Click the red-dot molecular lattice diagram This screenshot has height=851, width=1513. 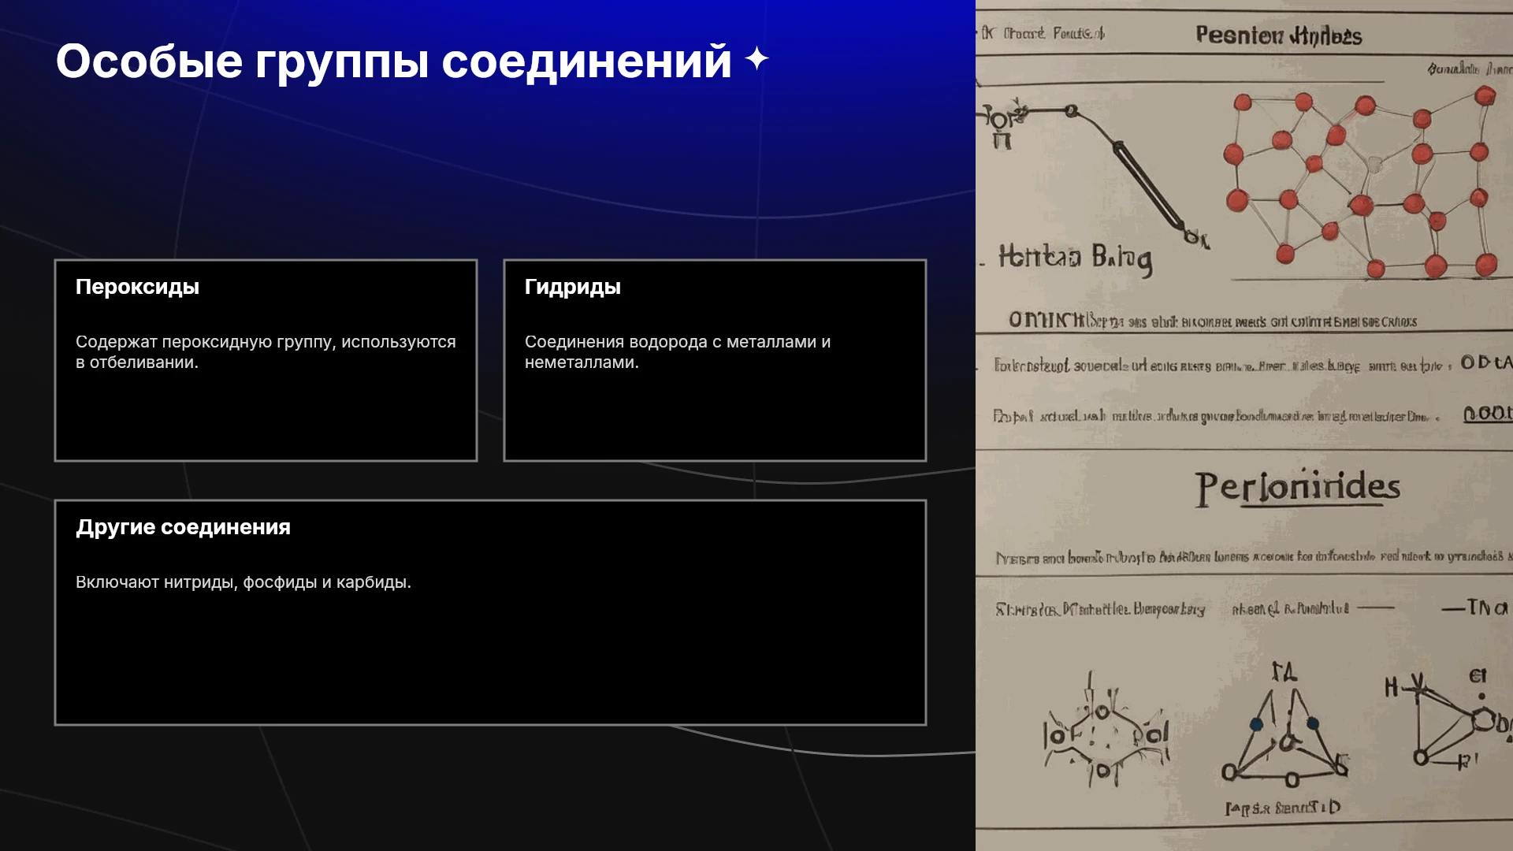tap(1360, 183)
